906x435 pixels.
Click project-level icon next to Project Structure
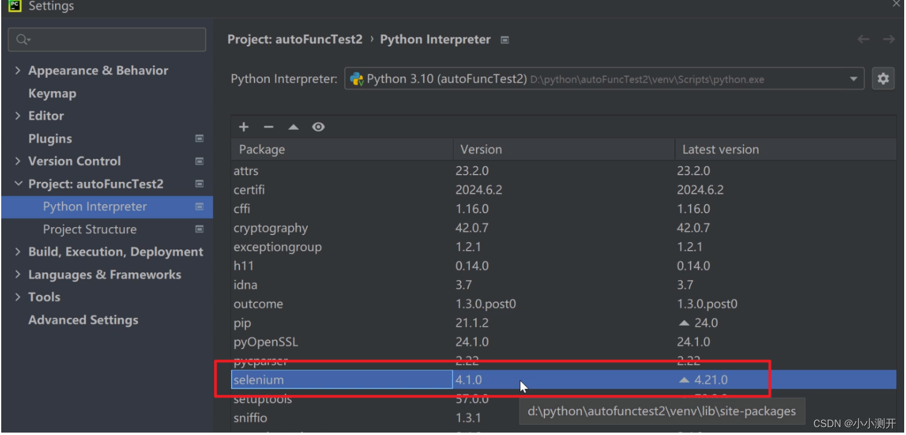199,229
